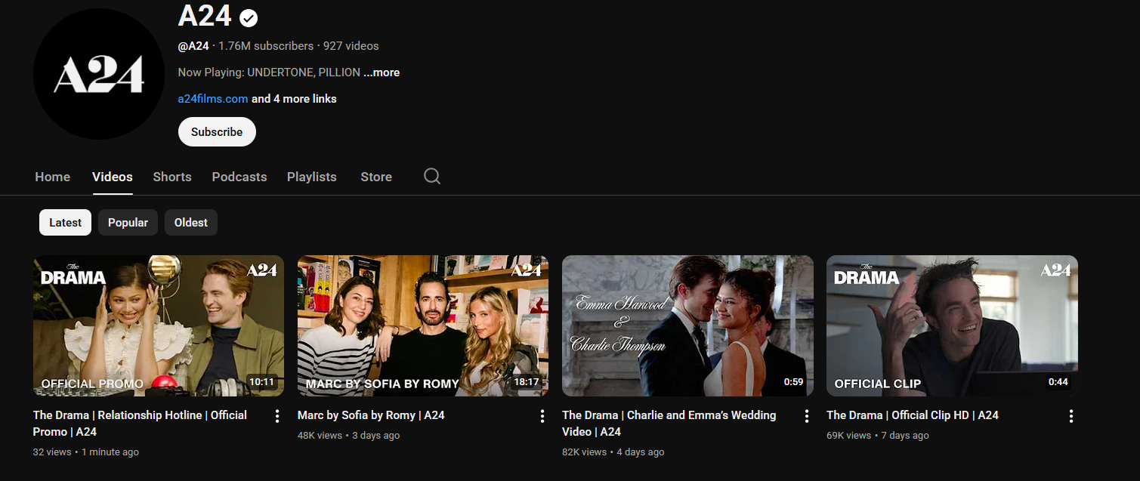Click the 69K views 7 days ago text

878,436
